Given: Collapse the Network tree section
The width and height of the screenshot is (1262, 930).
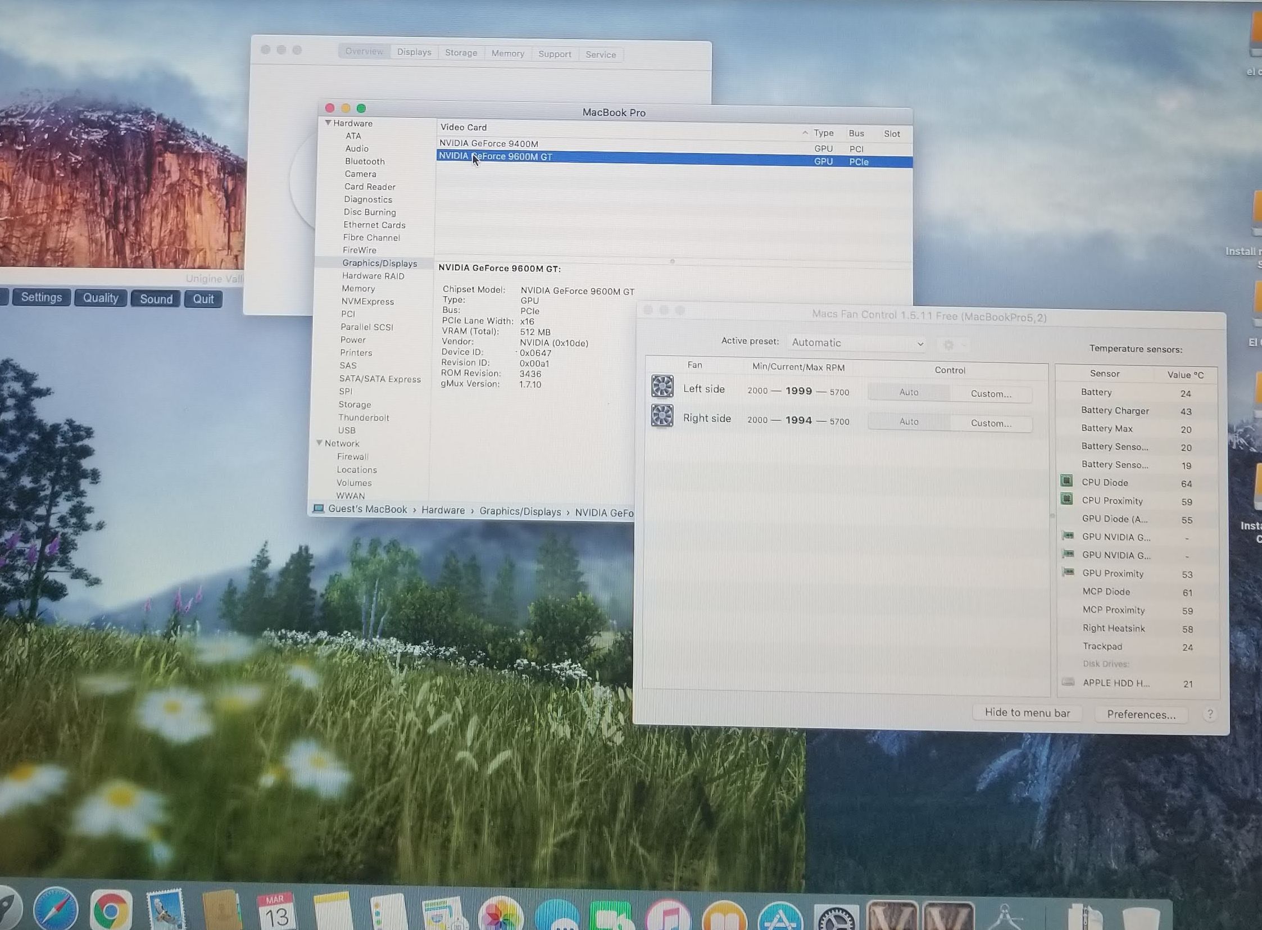Looking at the screenshot, I should (319, 443).
